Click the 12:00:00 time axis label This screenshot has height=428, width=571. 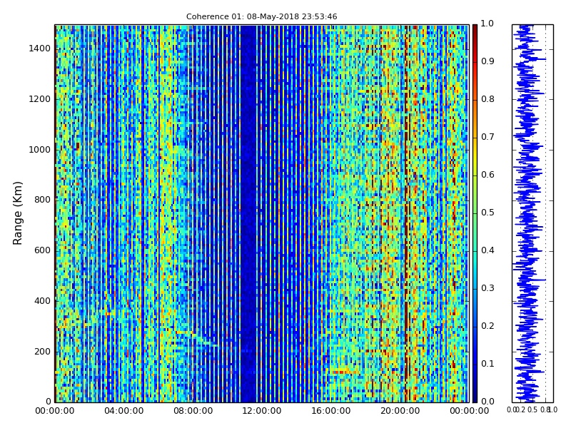coord(262,412)
